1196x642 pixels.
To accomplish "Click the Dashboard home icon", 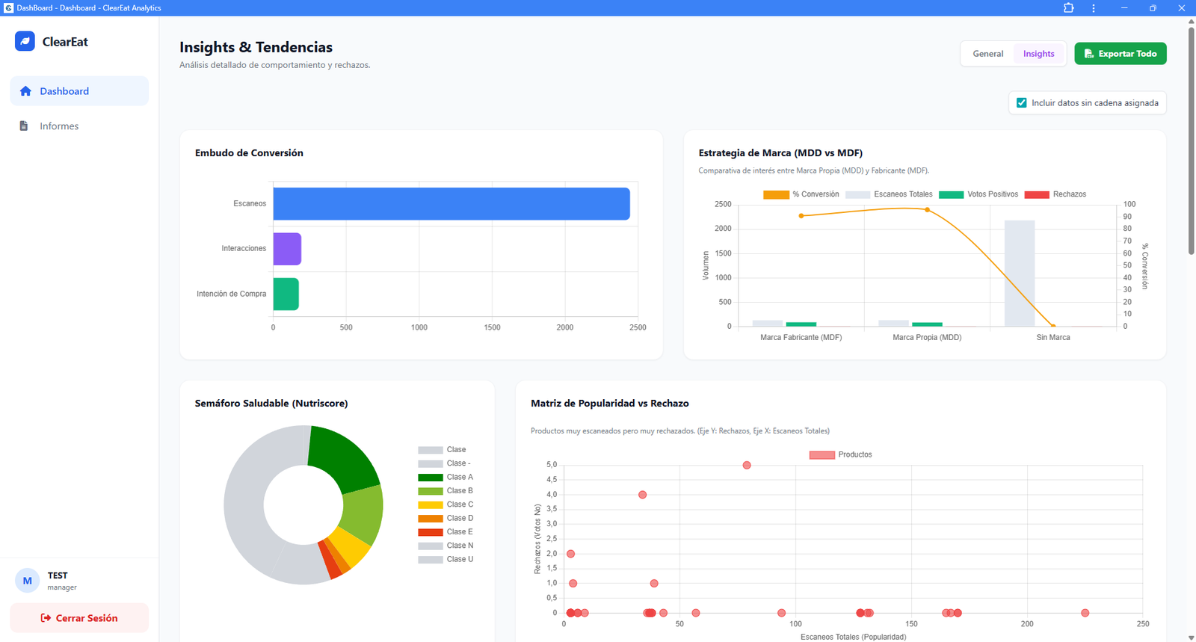I will coord(25,91).
